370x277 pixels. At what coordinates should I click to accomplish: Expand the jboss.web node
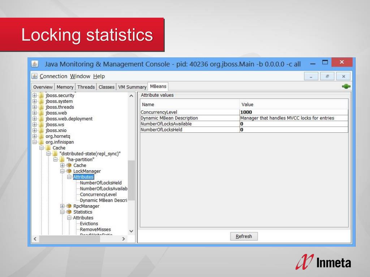pos(35,113)
